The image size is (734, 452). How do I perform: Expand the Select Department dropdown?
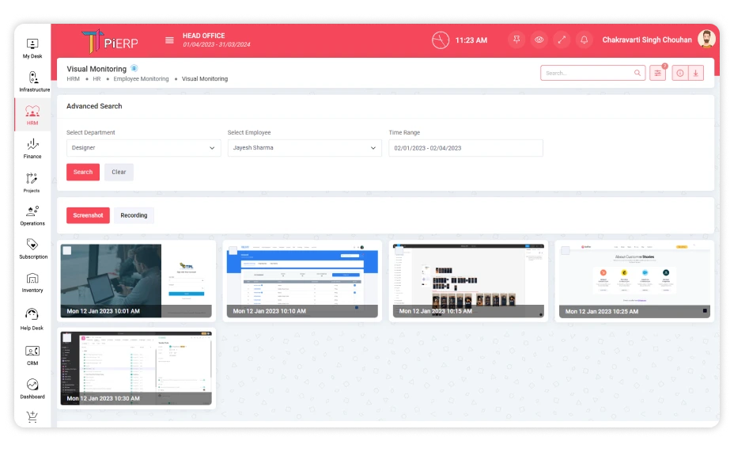143,148
